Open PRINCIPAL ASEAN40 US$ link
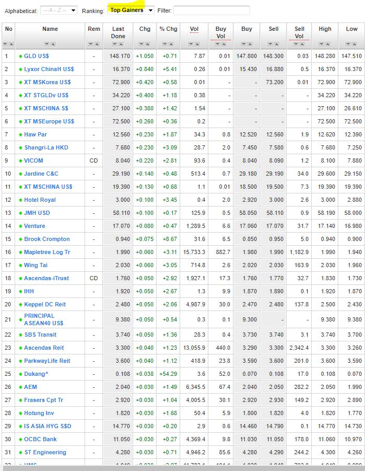 point(44,319)
